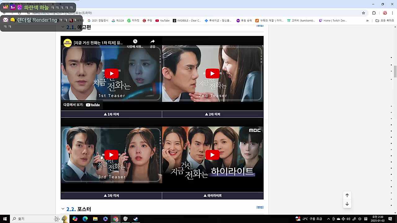Click the Share arrow icon on 1st teaser
The image size is (397, 223).
click(153, 42)
